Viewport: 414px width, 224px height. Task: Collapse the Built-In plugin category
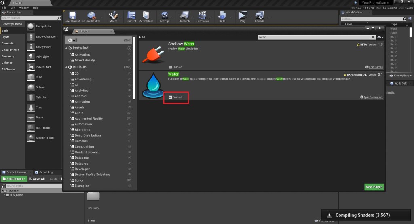click(x=67, y=67)
